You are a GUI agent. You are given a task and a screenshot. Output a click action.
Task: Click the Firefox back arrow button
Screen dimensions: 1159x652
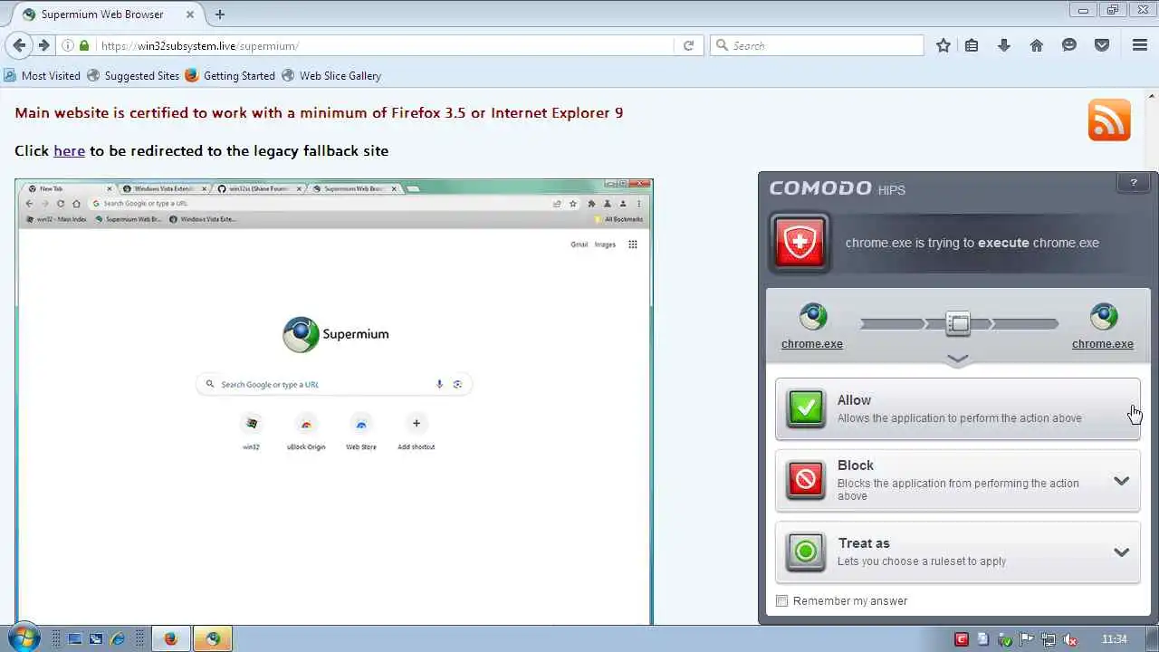click(x=19, y=45)
